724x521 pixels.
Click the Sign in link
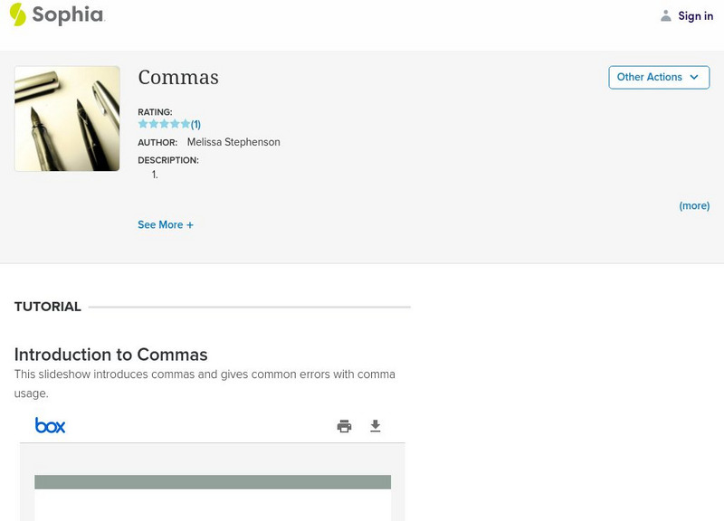coord(695,16)
